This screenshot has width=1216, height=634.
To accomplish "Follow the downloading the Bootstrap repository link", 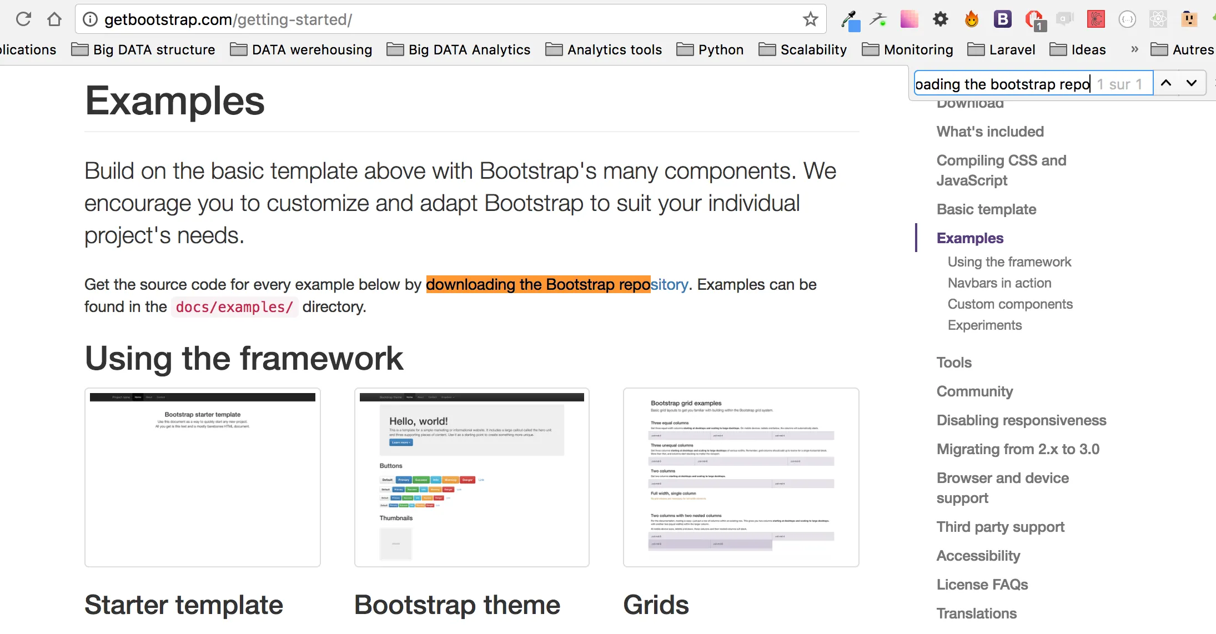I will [x=557, y=285].
